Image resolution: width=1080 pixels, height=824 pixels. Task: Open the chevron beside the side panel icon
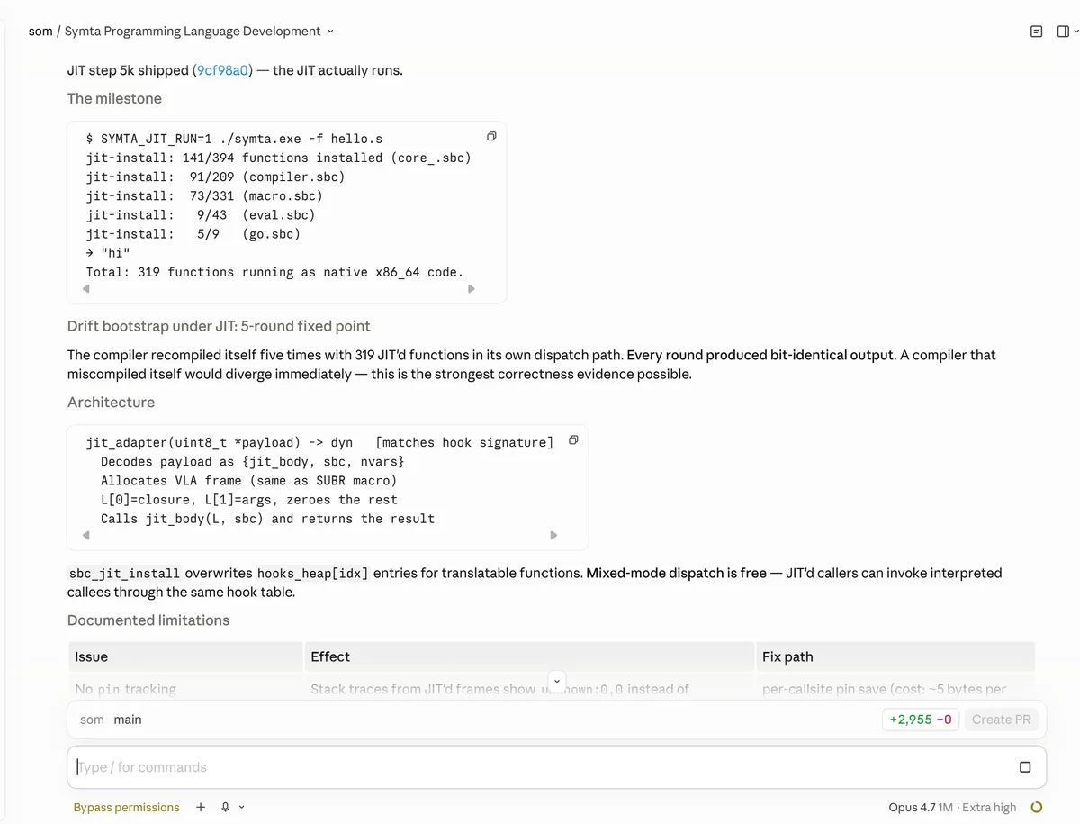pos(1075,32)
